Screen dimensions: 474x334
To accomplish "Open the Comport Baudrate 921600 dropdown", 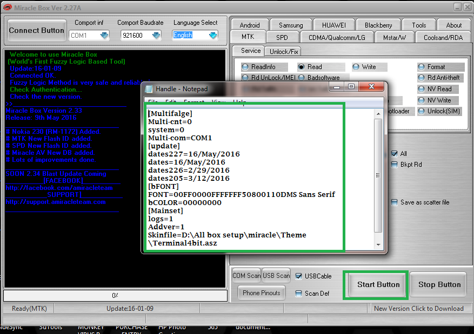I will click(x=156, y=35).
